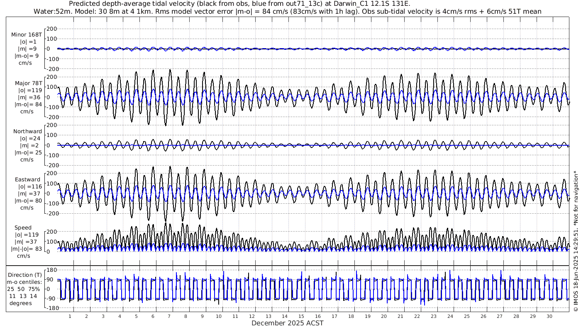Viewport: 581px width, 332px height.
Task: Click the |o| =116 value under Eastward
Action: pos(28,187)
